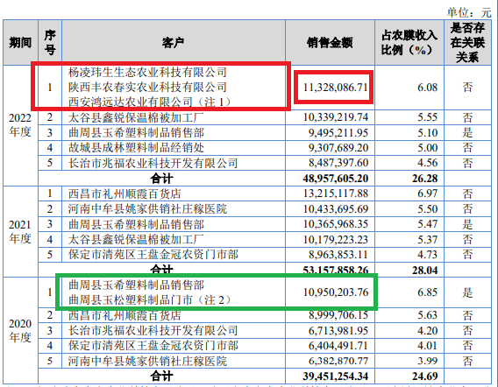Click 是 in the 9,495,211.95 row

coord(467,132)
